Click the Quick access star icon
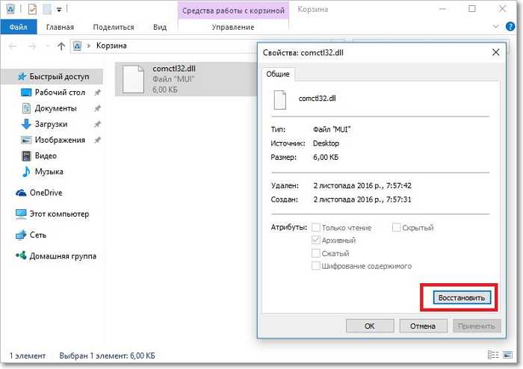 pos(22,76)
